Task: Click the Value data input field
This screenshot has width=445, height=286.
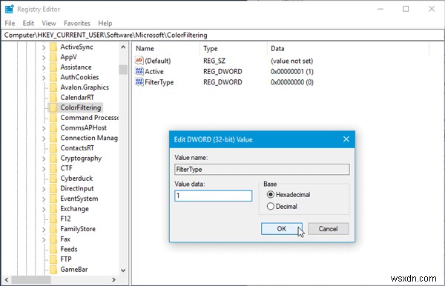Action: (x=213, y=196)
